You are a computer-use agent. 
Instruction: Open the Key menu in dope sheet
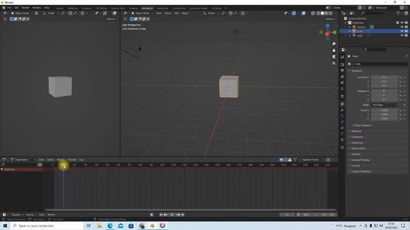(81, 160)
